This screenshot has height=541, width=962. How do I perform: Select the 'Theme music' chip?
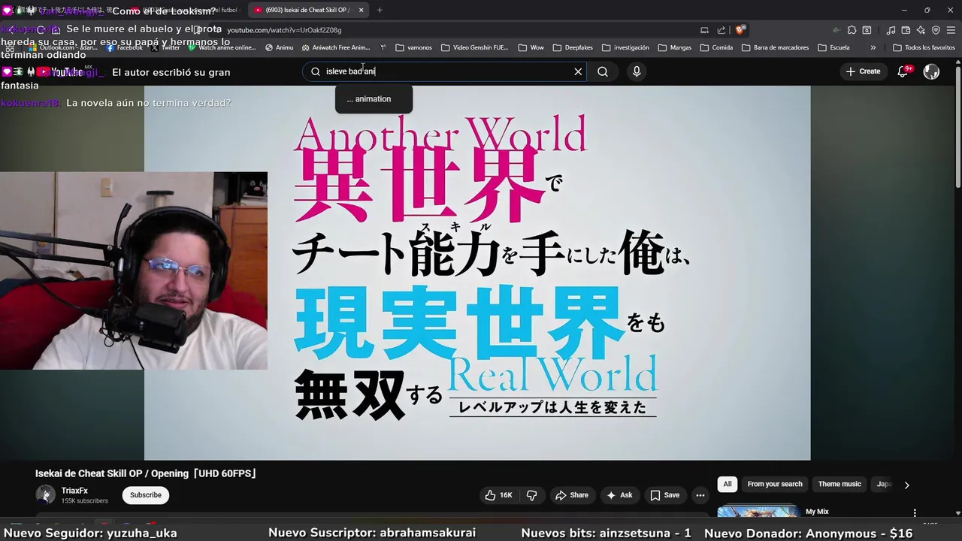click(x=839, y=484)
